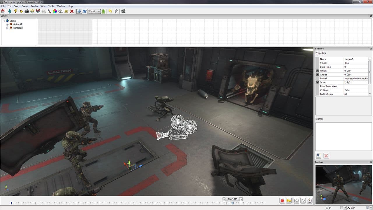Toggle the position snap checkbox
The image size is (373, 210).
pyautogui.click(x=342, y=208)
